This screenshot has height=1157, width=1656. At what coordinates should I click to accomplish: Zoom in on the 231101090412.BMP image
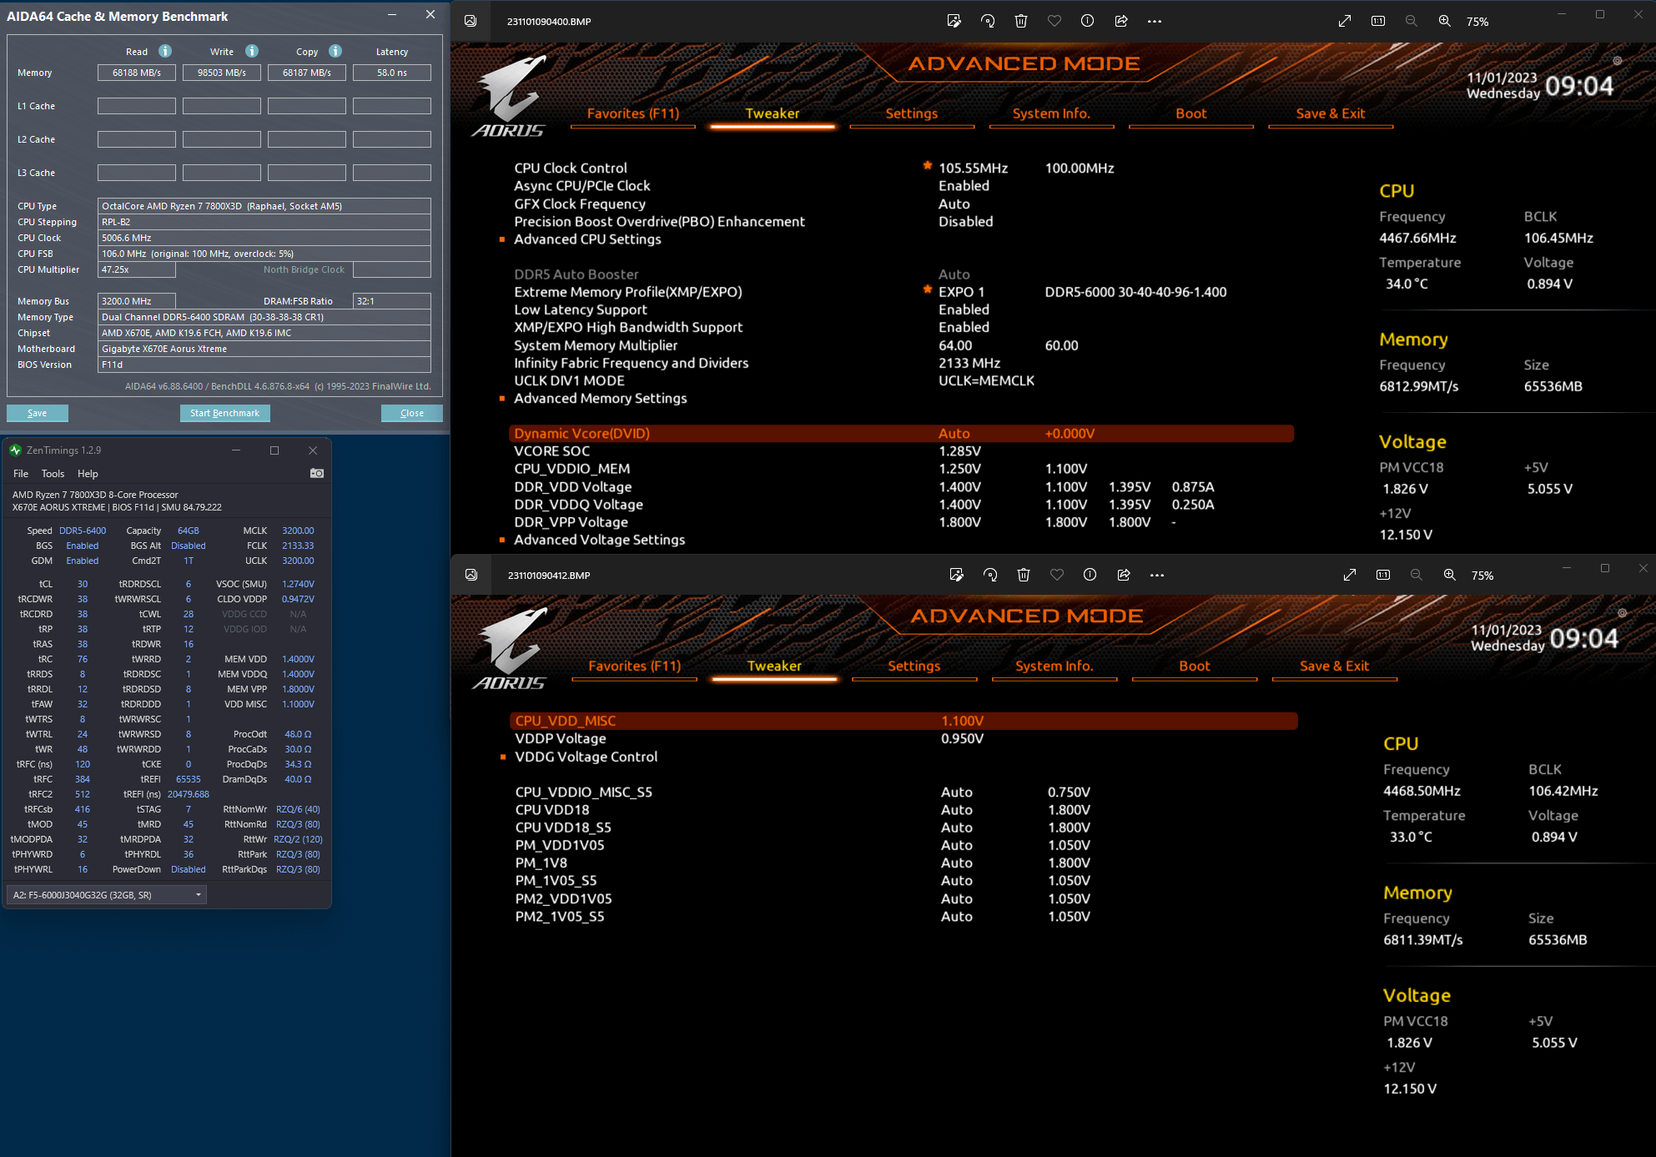pos(1450,575)
